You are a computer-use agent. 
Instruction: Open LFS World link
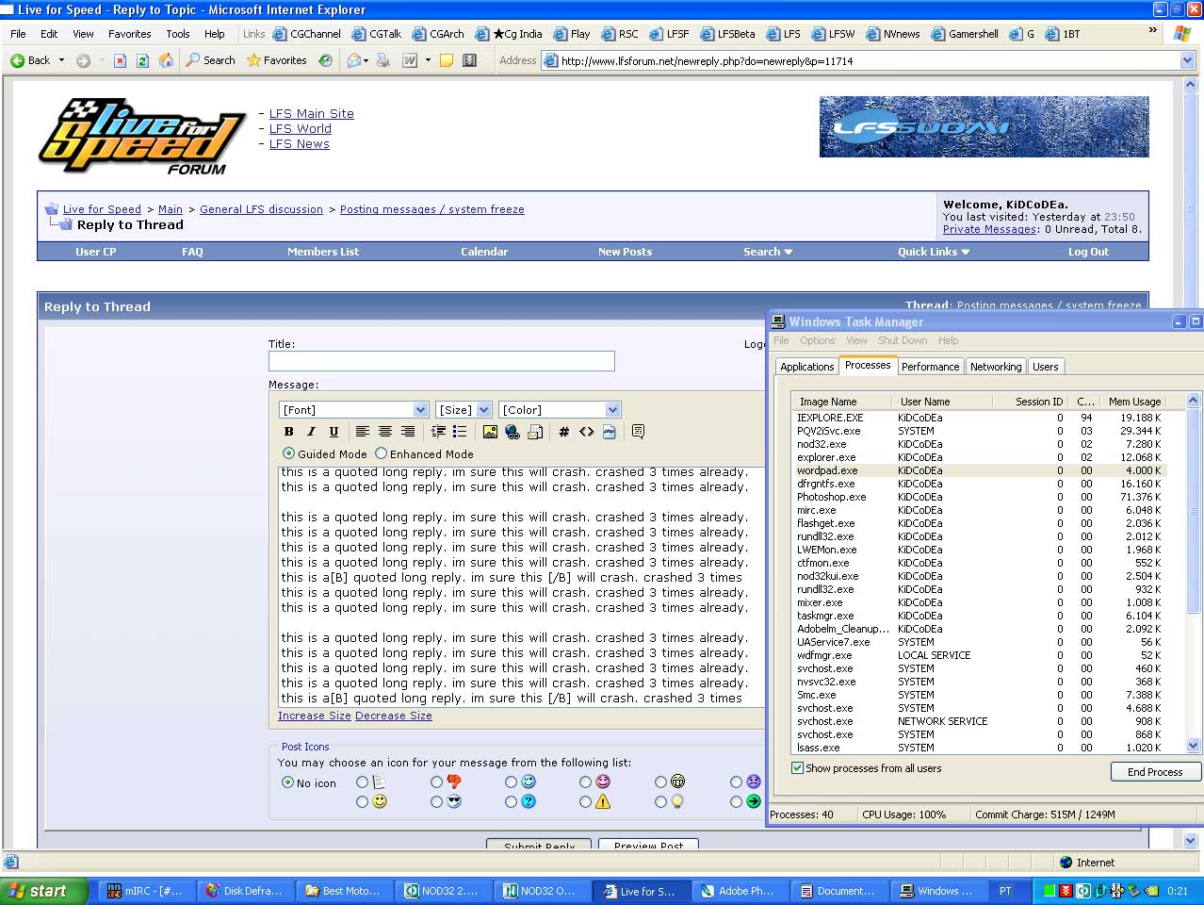pos(301,129)
